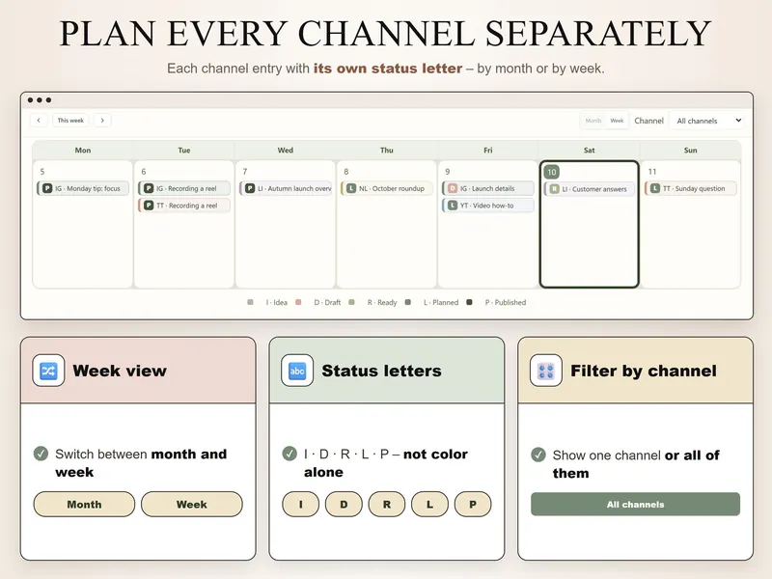Click the Published legend color swatch
Viewport: 772px width, 579px height.
pyautogui.click(x=470, y=302)
